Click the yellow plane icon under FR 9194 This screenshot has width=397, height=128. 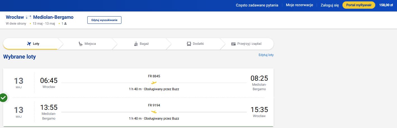pos(154,112)
